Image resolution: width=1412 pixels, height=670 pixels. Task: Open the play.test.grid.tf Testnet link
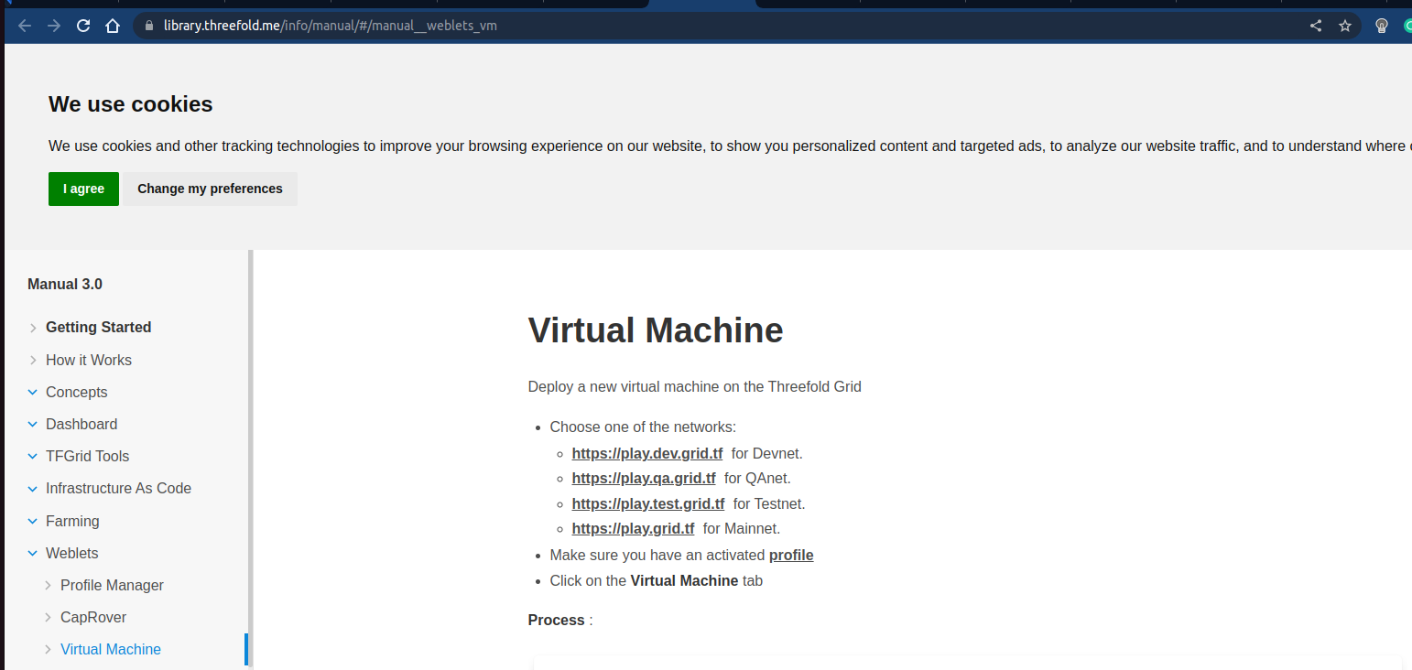point(648,503)
